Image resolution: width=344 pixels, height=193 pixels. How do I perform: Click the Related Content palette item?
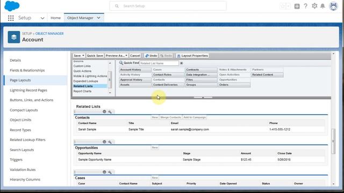point(267,75)
